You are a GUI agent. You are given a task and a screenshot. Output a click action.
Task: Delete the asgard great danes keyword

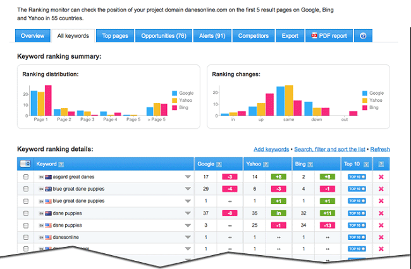point(381,177)
